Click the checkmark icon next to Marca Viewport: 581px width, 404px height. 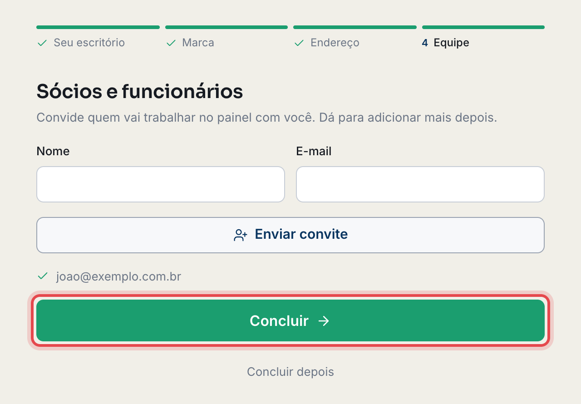pos(171,43)
